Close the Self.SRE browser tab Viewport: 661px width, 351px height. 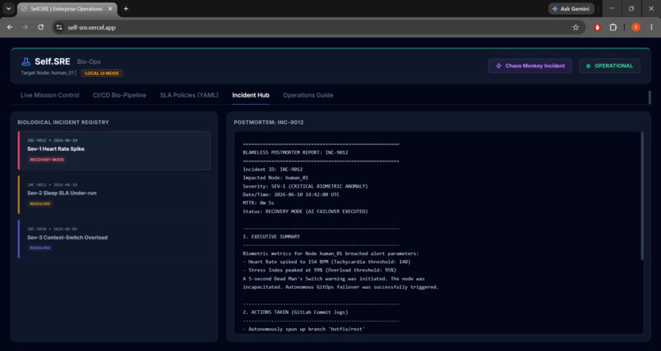click(110, 8)
